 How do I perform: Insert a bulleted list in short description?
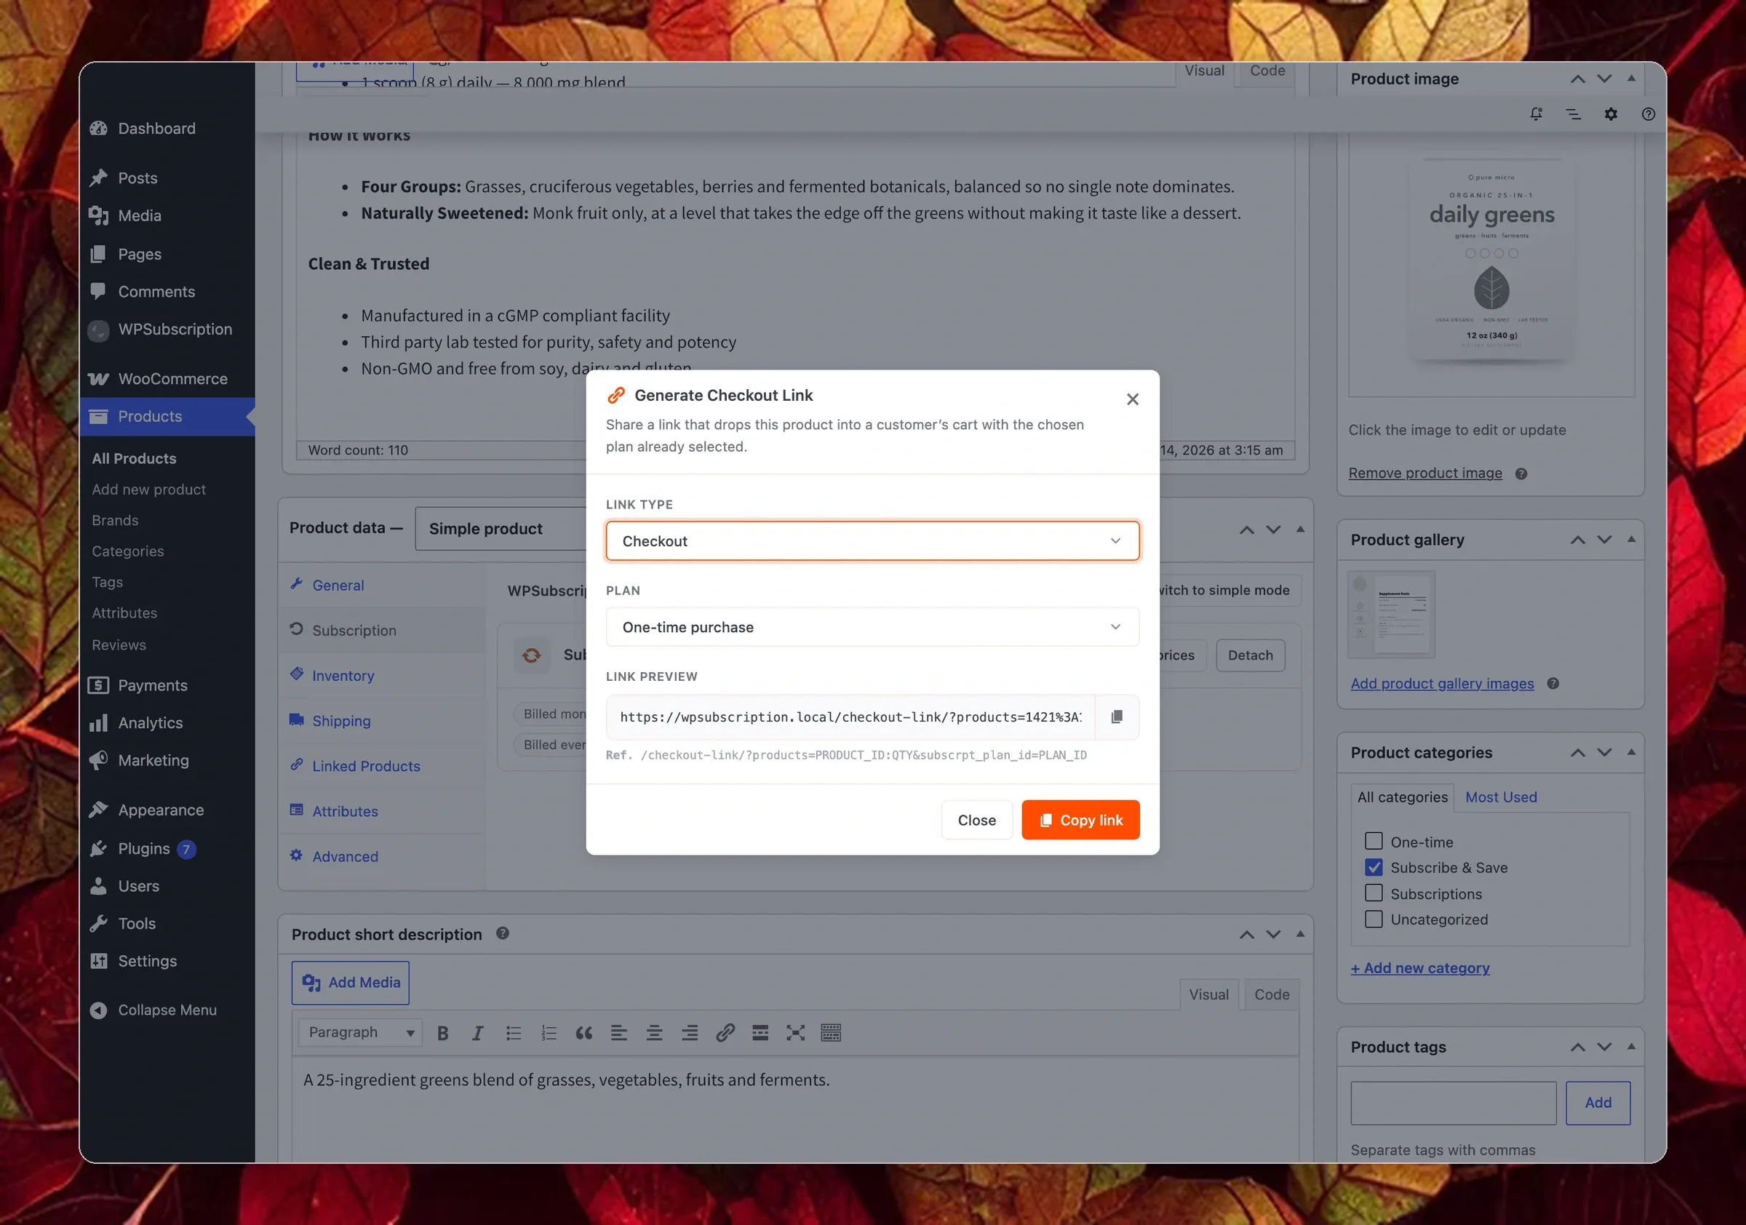point(514,1033)
